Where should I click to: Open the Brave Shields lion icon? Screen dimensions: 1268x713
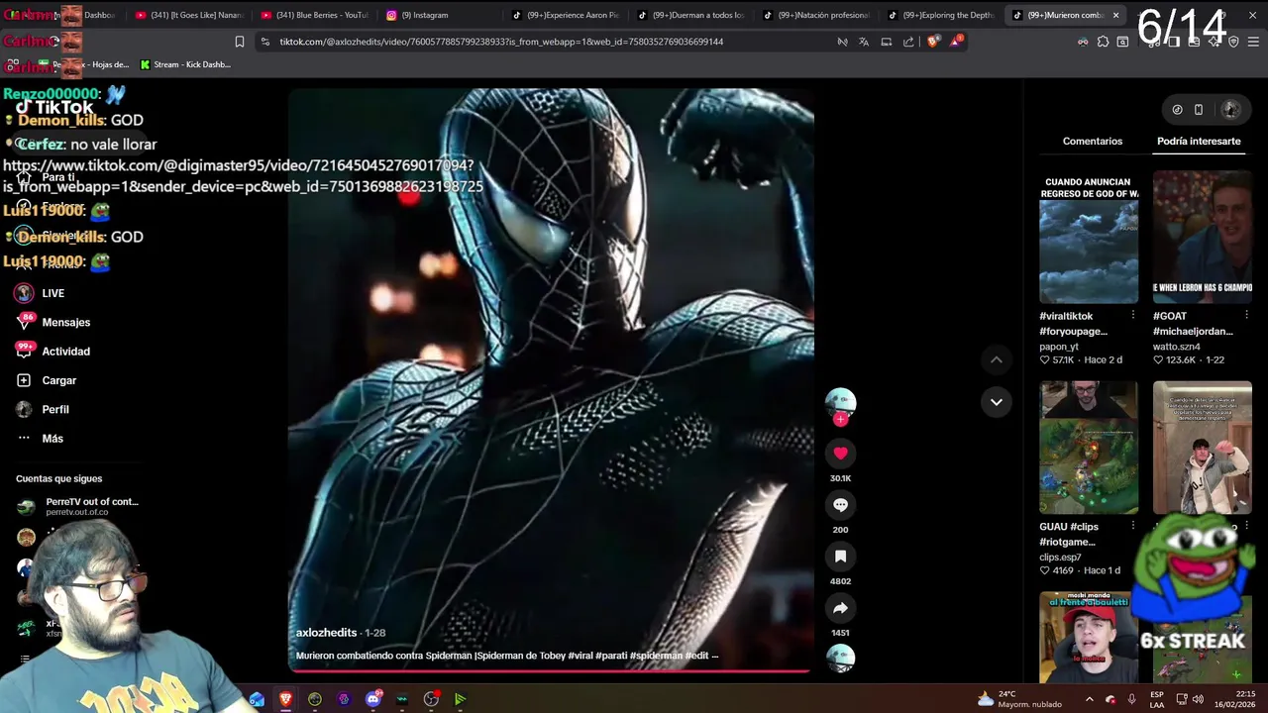933,42
